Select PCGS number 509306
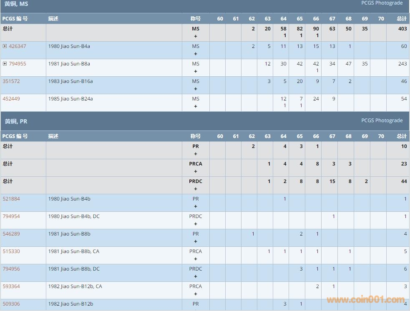The image size is (410, 311). [x=11, y=304]
